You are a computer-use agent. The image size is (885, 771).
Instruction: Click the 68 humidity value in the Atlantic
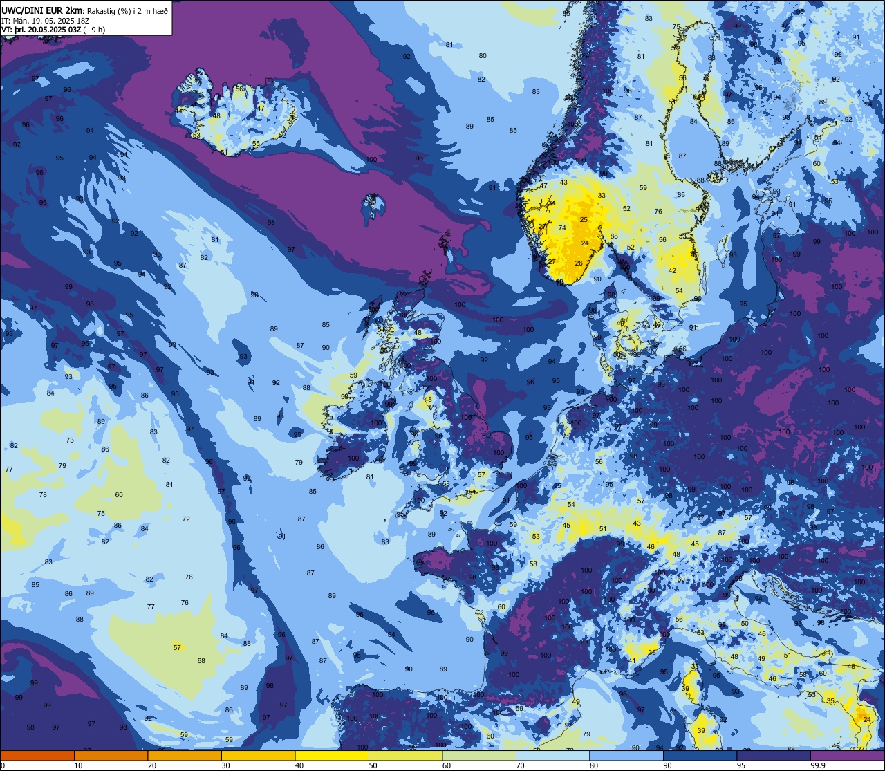pyautogui.click(x=201, y=661)
